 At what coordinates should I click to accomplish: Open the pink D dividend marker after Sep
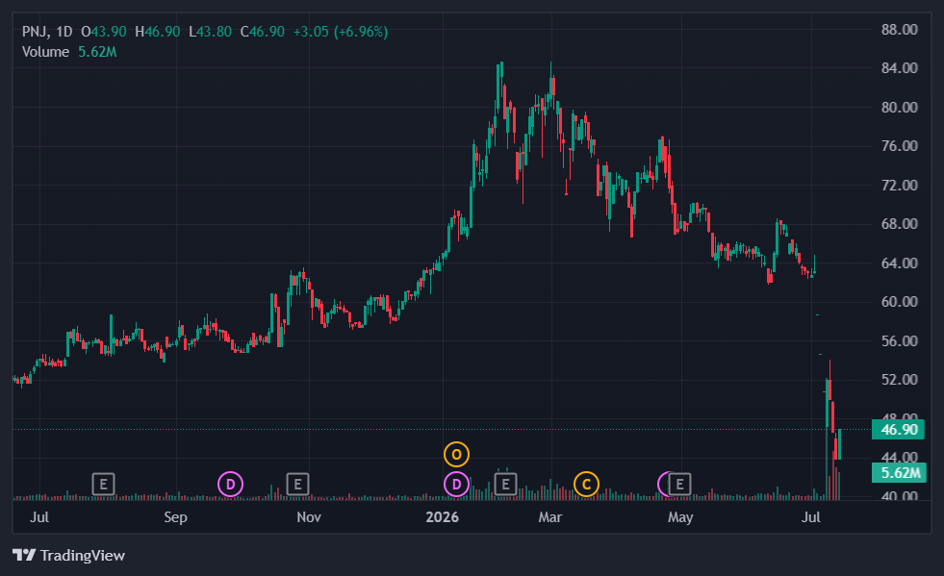coord(230,484)
